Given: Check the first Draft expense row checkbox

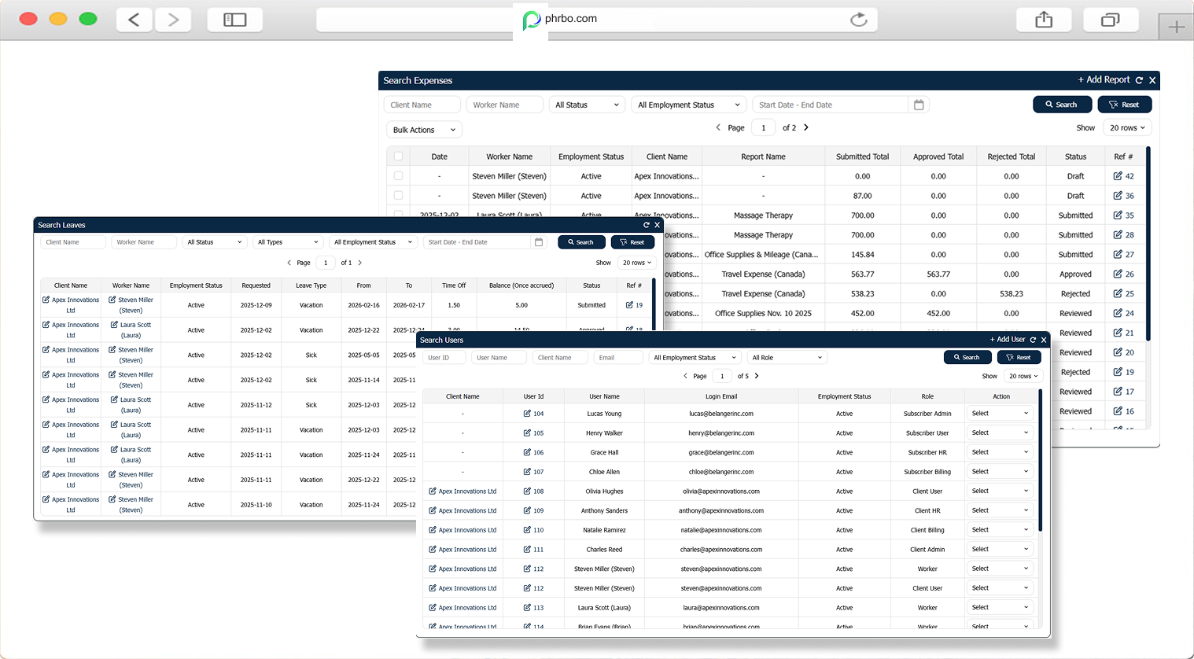Looking at the screenshot, I should coord(398,175).
